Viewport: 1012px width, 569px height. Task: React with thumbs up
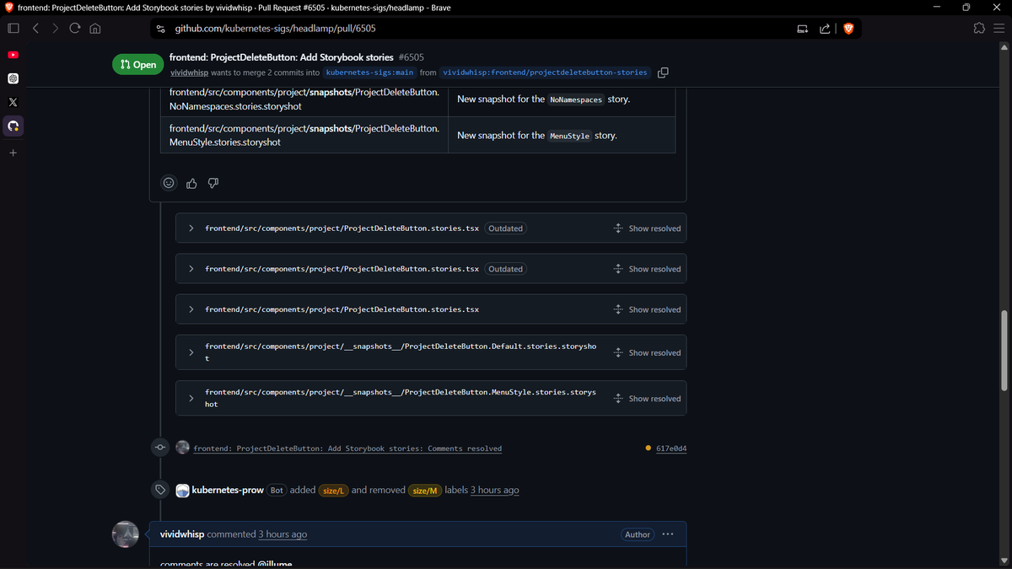[x=191, y=183]
